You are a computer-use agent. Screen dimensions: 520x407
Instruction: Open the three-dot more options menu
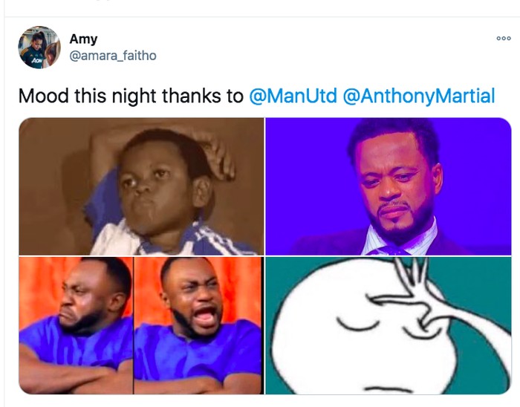point(503,39)
